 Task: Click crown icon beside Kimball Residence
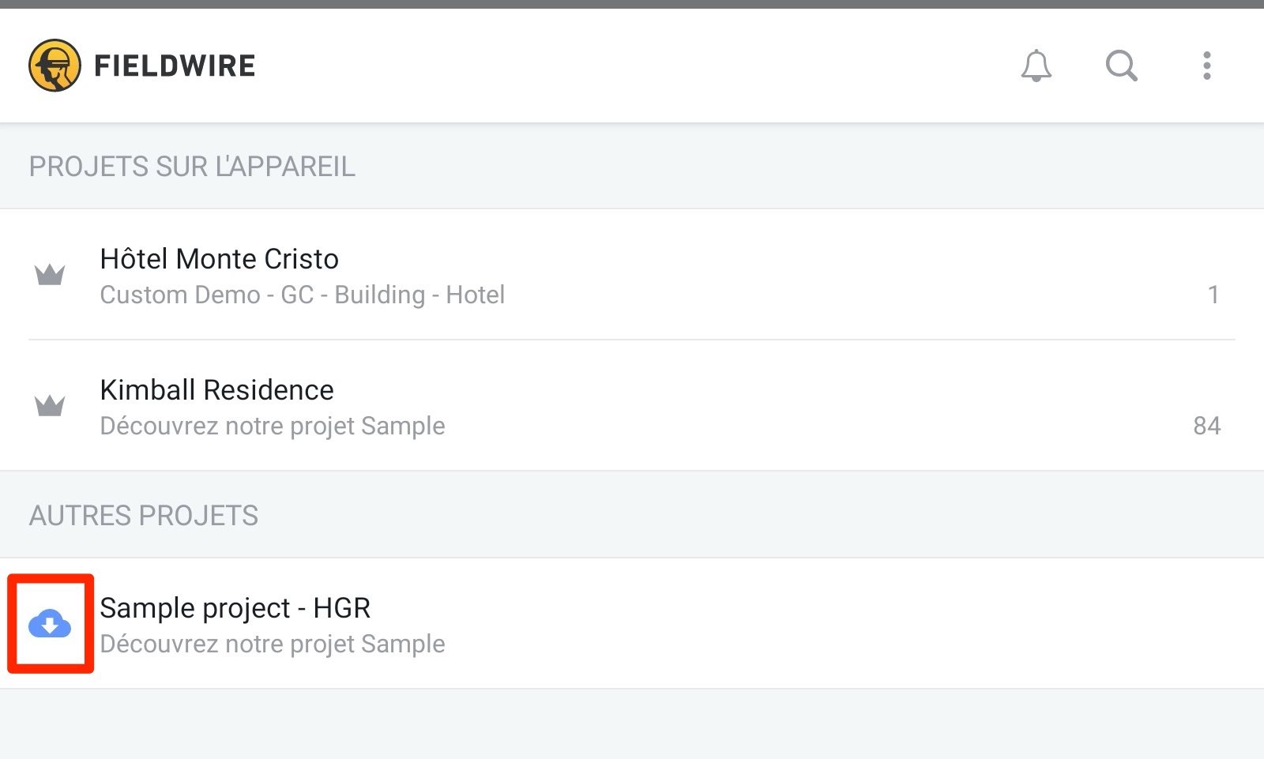click(50, 405)
